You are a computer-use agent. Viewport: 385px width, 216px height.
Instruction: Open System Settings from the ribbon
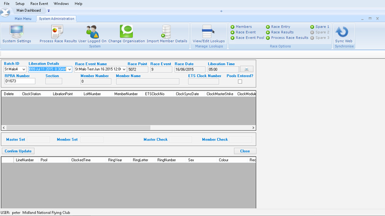(x=17, y=34)
